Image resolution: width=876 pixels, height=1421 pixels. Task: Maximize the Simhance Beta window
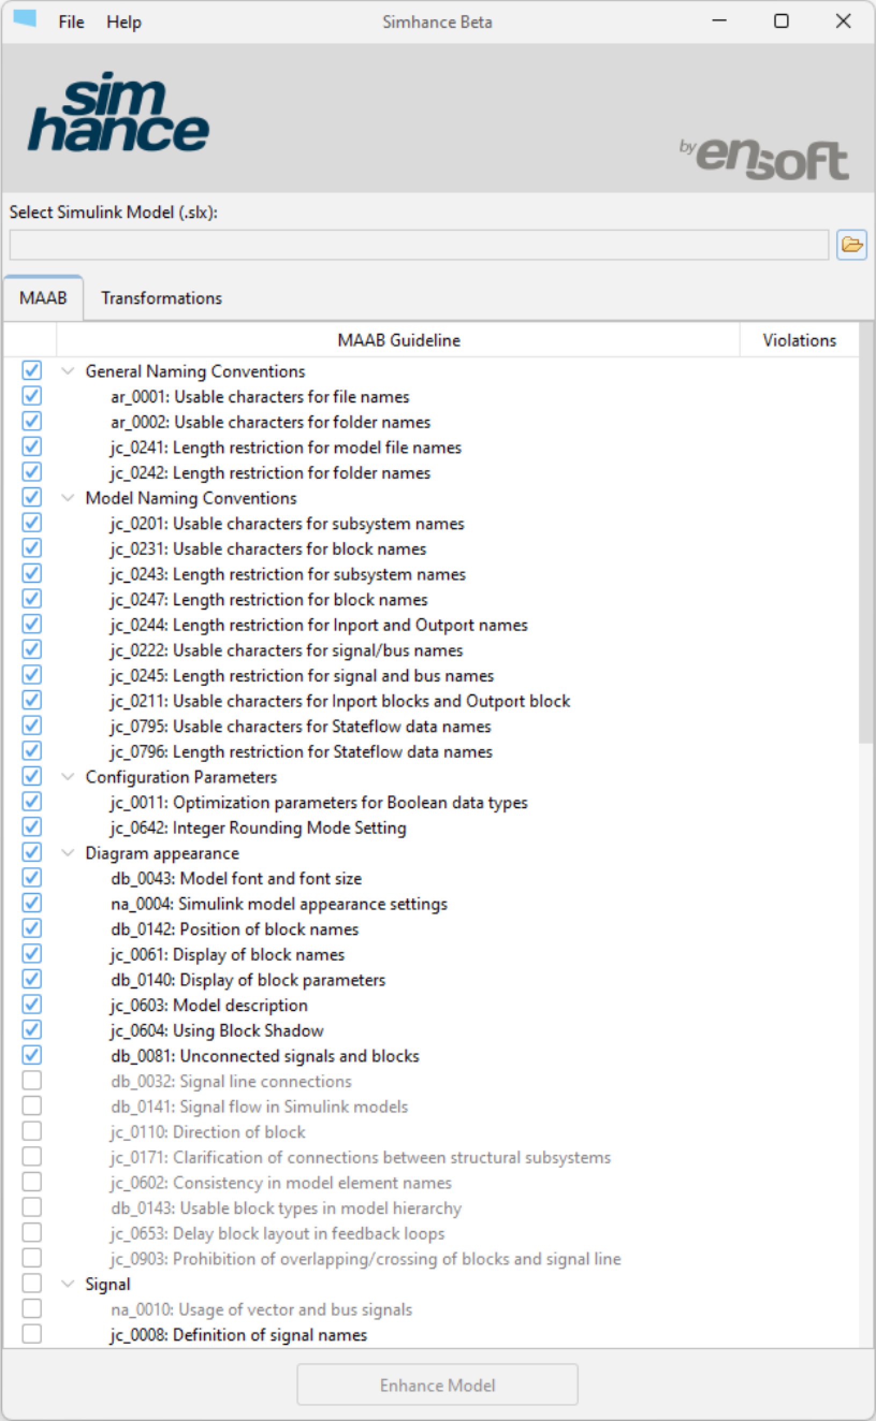[781, 21]
